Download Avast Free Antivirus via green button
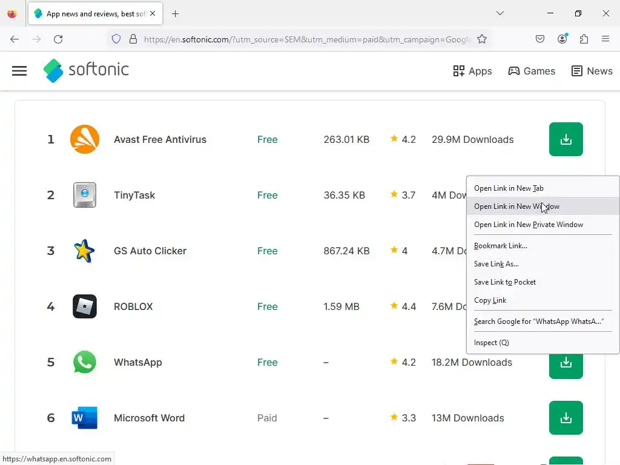Viewport: 620px width, 465px height. pyautogui.click(x=566, y=139)
